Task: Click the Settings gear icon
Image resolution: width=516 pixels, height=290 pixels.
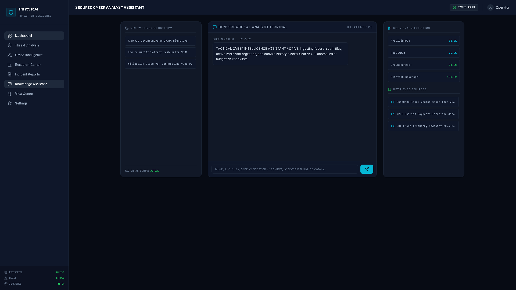Action: (x=10, y=103)
